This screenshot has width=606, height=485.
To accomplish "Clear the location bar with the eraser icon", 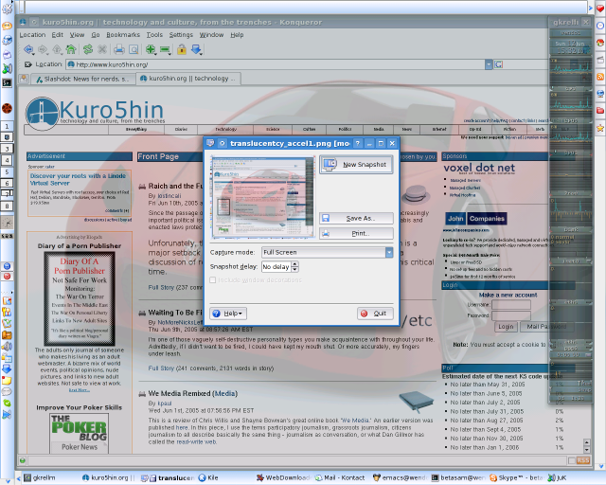I will point(27,64).
